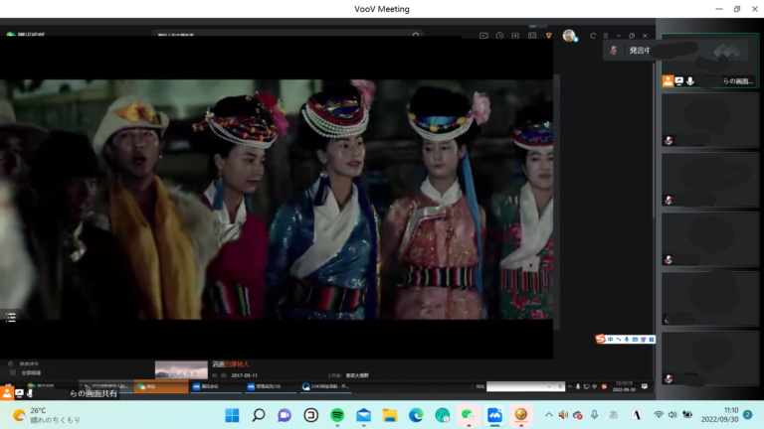Launch Spotify from the taskbar
The height and width of the screenshot is (429, 764).
tap(337, 415)
